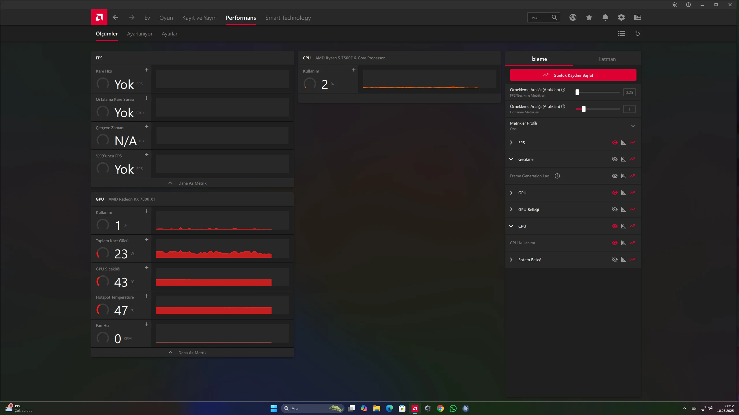Click the AMD logo home icon
The height and width of the screenshot is (415, 739).
[x=99, y=17]
